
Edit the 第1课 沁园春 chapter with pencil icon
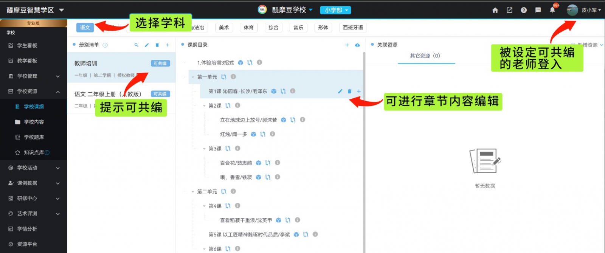tap(340, 91)
